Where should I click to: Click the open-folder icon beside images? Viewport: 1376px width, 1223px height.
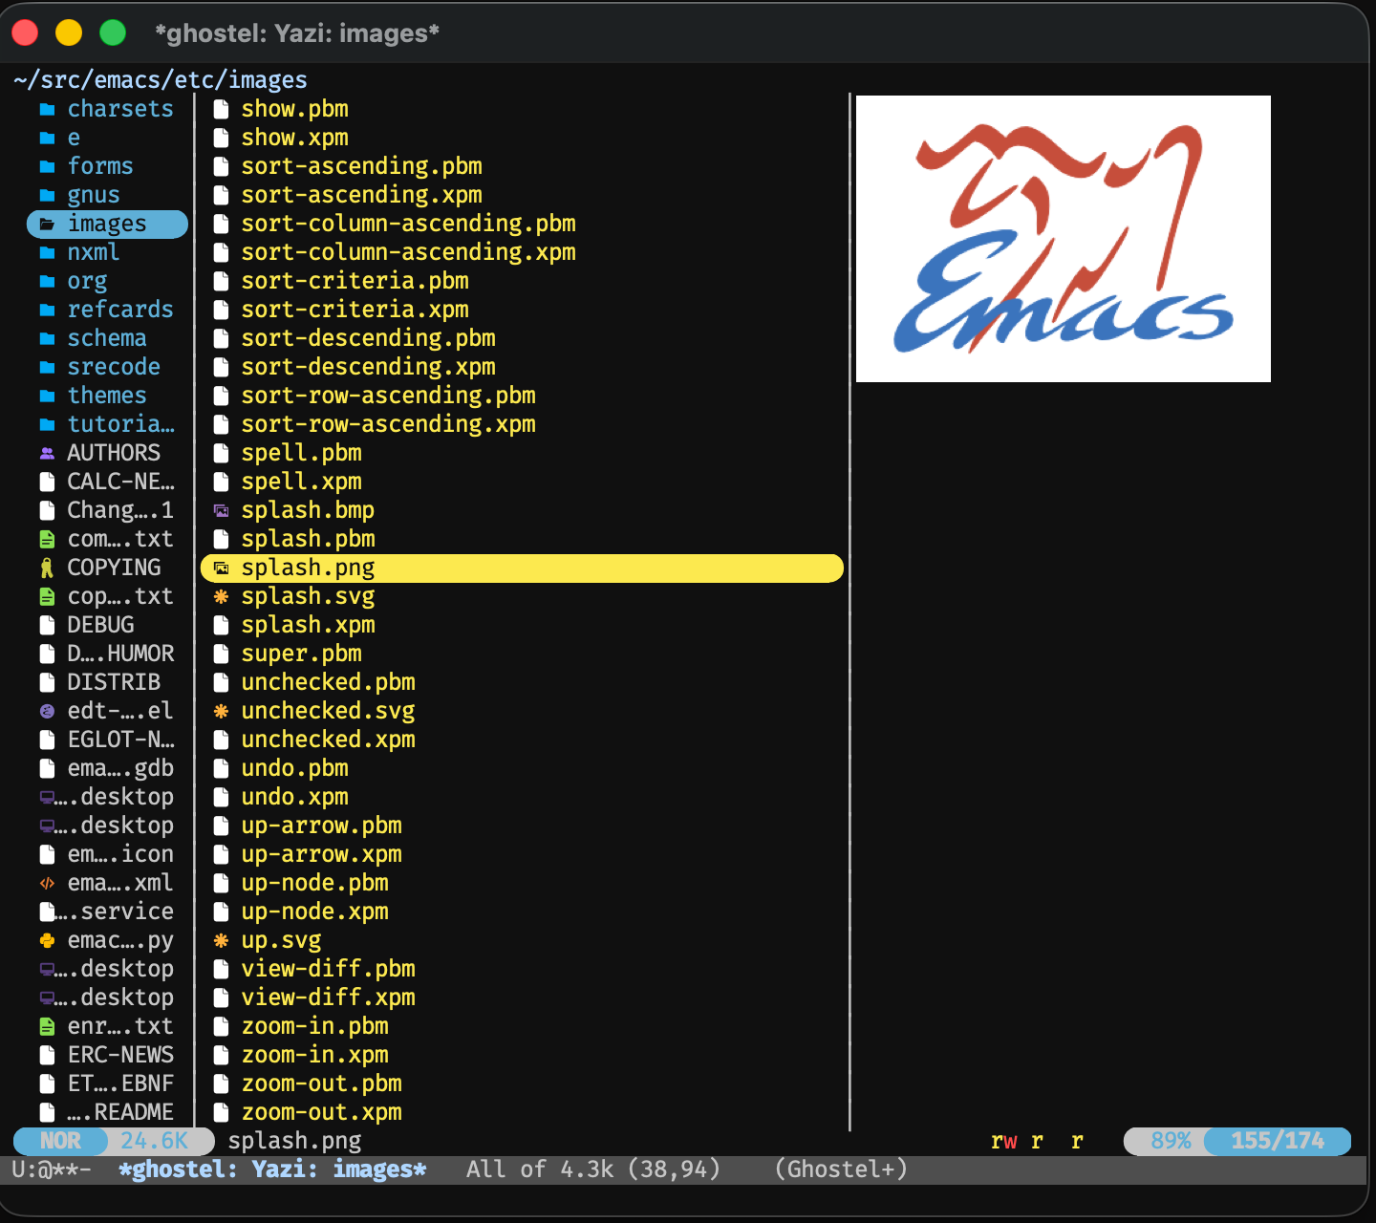coord(47,225)
